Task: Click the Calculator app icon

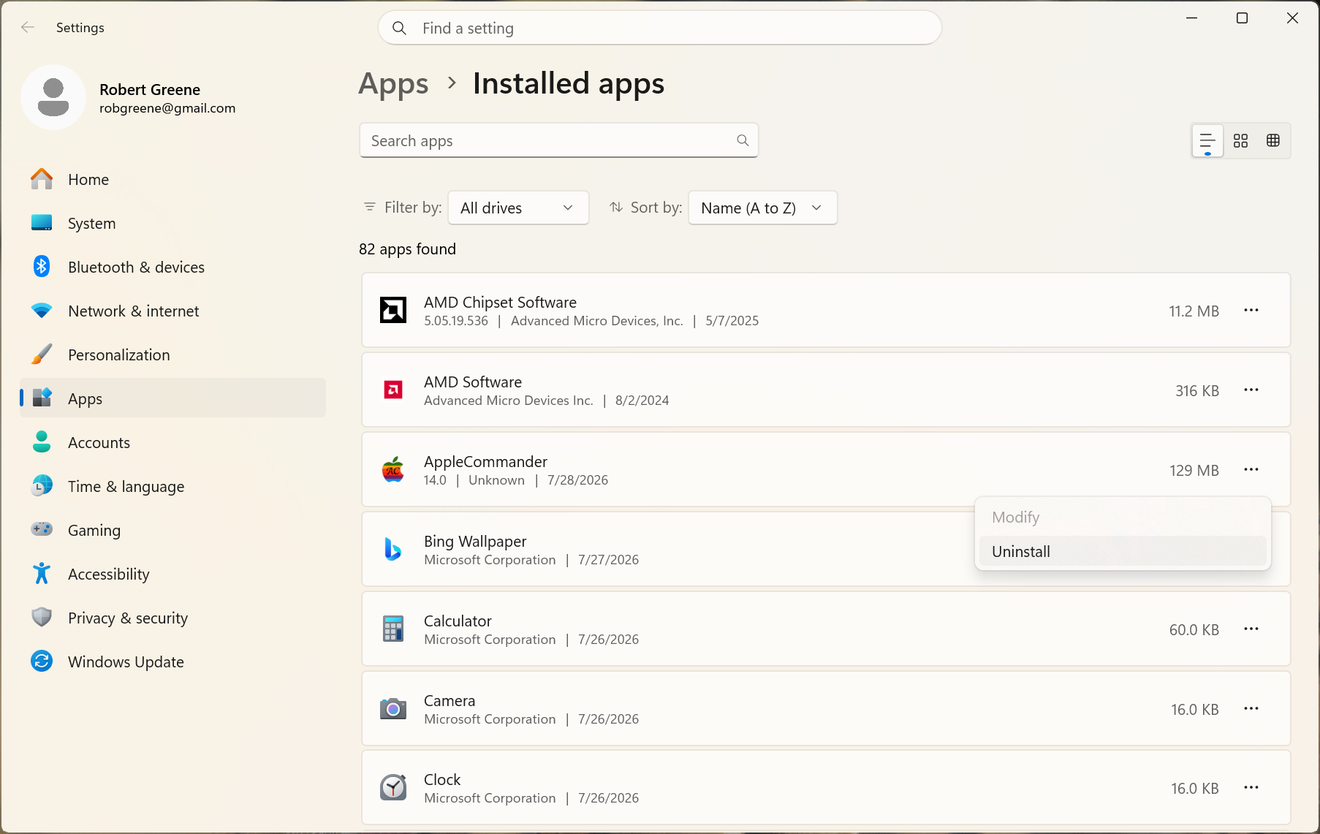Action: (393, 629)
